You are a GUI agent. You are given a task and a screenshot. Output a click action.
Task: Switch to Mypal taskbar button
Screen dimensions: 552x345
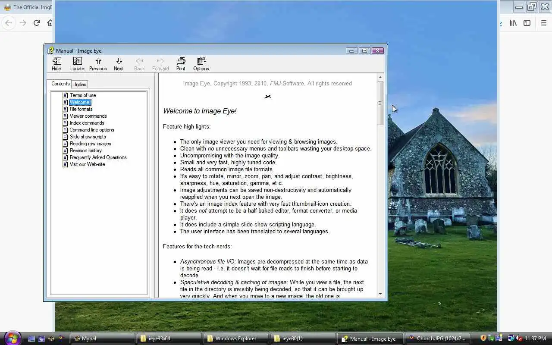point(103,339)
